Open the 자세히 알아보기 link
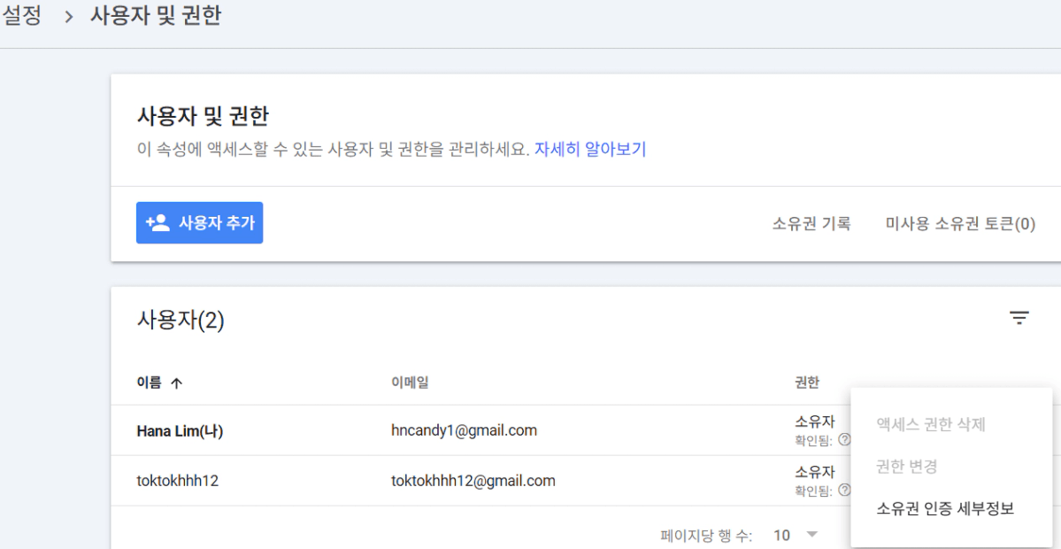This screenshot has height=549, width=1061. (x=590, y=150)
